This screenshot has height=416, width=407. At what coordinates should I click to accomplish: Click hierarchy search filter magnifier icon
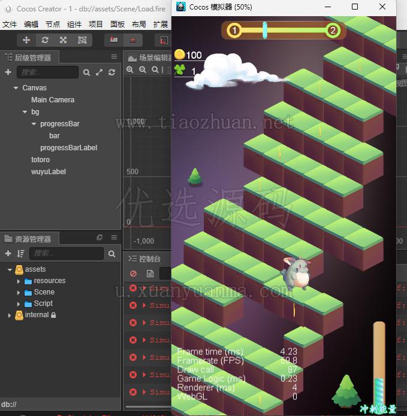click(x=86, y=72)
